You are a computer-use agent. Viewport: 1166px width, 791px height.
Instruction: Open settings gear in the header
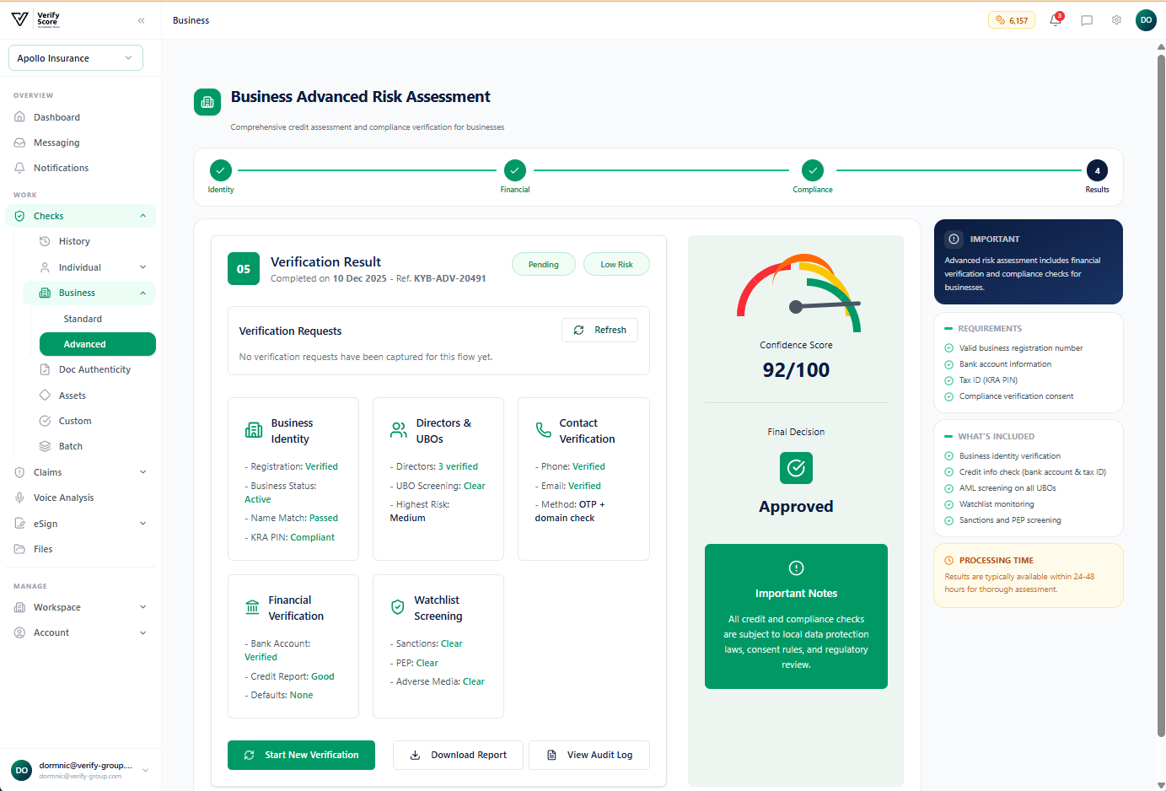pos(1116,20)
